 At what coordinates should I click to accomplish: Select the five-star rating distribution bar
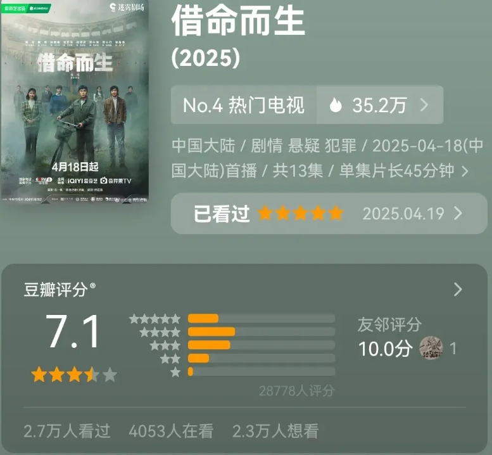point(262,318)
